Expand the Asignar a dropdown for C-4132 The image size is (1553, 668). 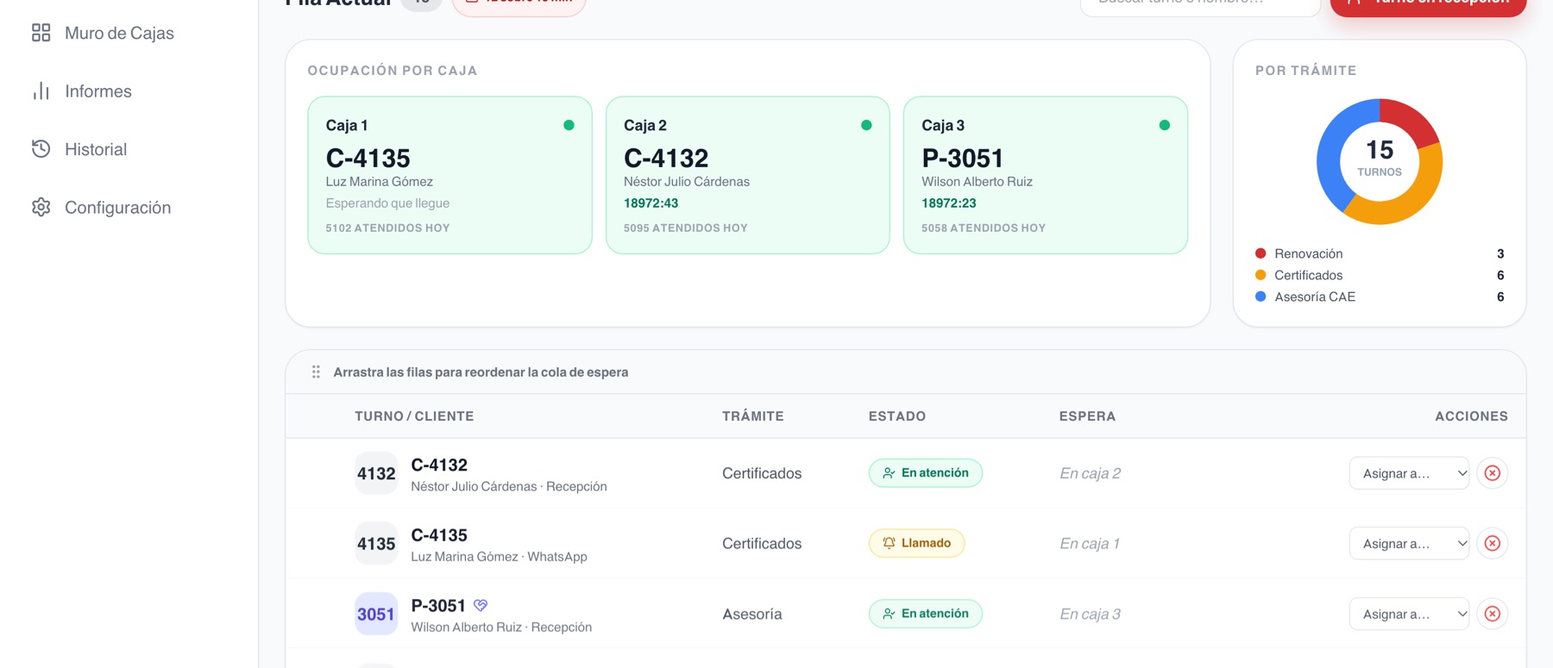[x=1409, y=473]
